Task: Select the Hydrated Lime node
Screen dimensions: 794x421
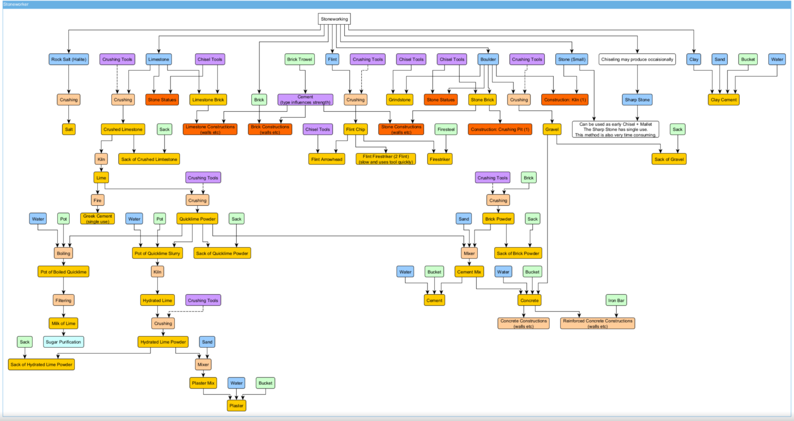Action: point(158,300)
